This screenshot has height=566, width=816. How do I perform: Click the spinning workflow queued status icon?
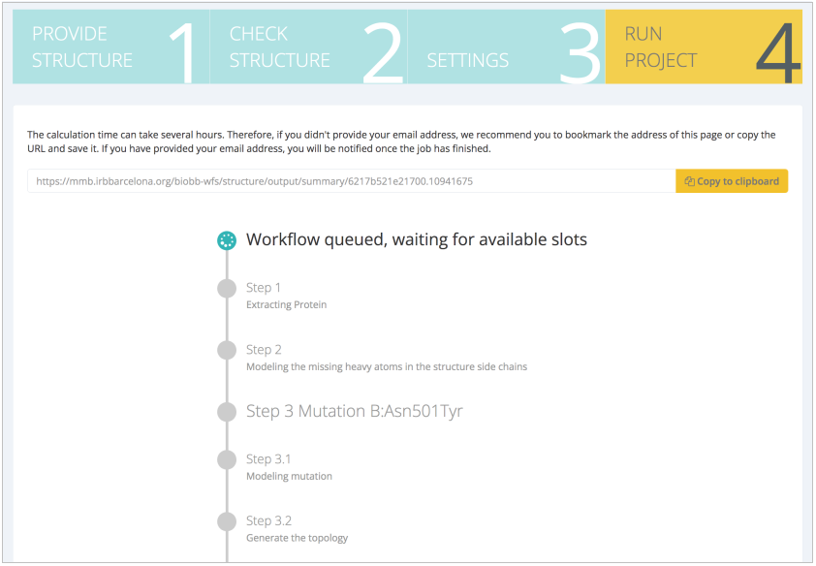point(227,241)
